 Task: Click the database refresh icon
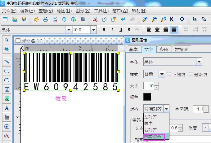click(74, 19)
